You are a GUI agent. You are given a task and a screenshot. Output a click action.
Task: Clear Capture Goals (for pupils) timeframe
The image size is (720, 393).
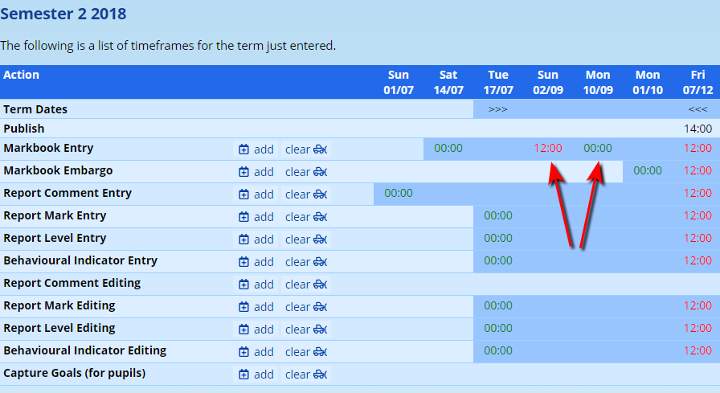[307, 375]
